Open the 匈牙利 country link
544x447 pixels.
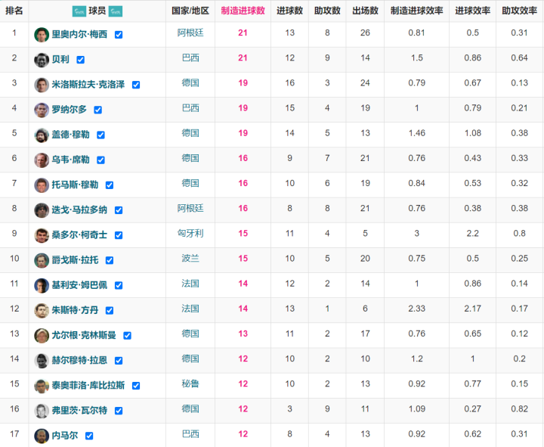[190, 234]
